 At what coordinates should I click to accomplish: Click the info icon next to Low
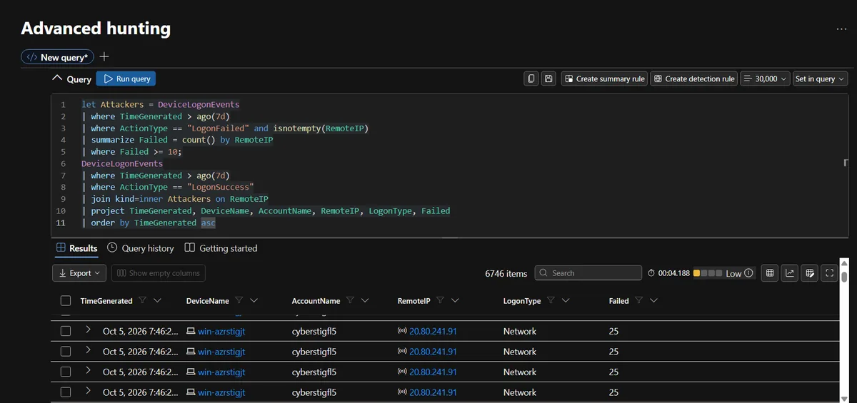[x=748, y=273]
